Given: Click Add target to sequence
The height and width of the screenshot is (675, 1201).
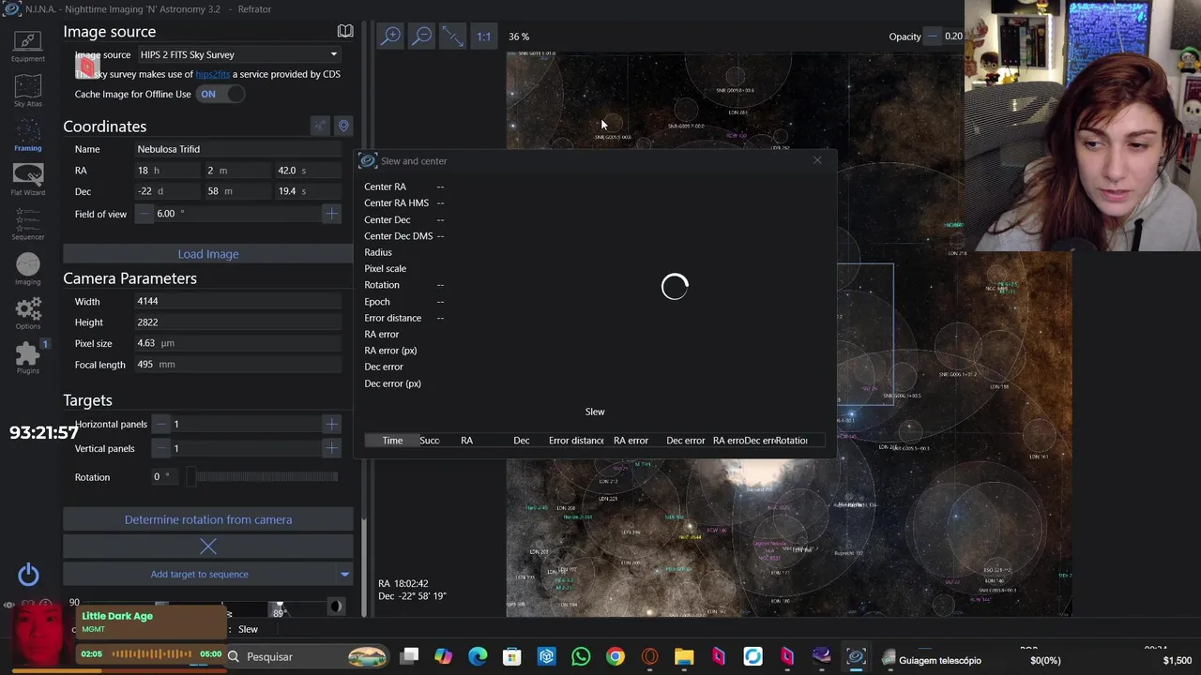Looking at the screenshot, I should point(199,574).
